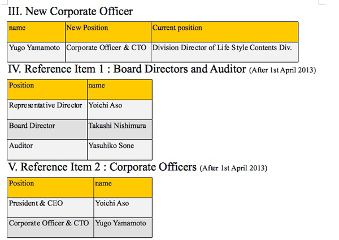Click the 'III. New Corporate Officer' heading
Image resolution: width=339 pixels, height=240 pixels.
[70, 11]
